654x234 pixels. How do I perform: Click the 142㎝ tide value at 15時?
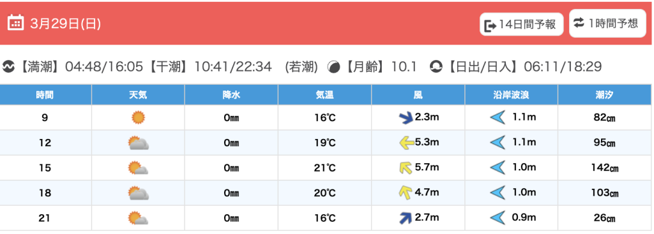tap(605, 168)
